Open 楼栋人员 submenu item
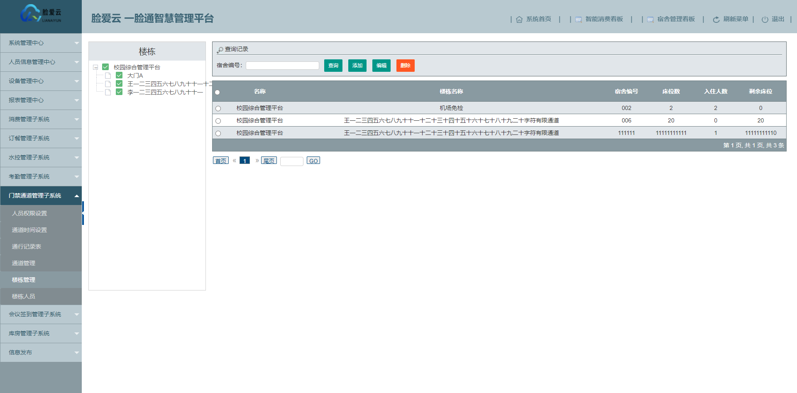This screenshot has height=393, width=797. coord(41,296)
